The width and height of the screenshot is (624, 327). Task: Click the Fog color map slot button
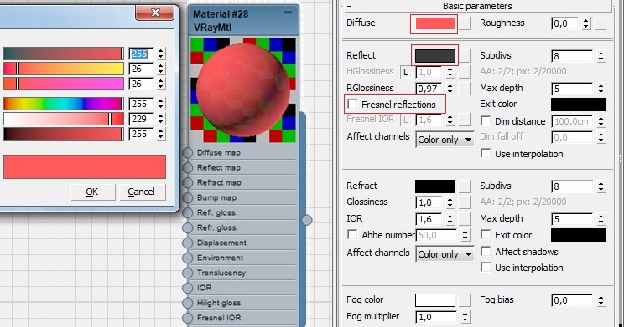coord(465,300)
